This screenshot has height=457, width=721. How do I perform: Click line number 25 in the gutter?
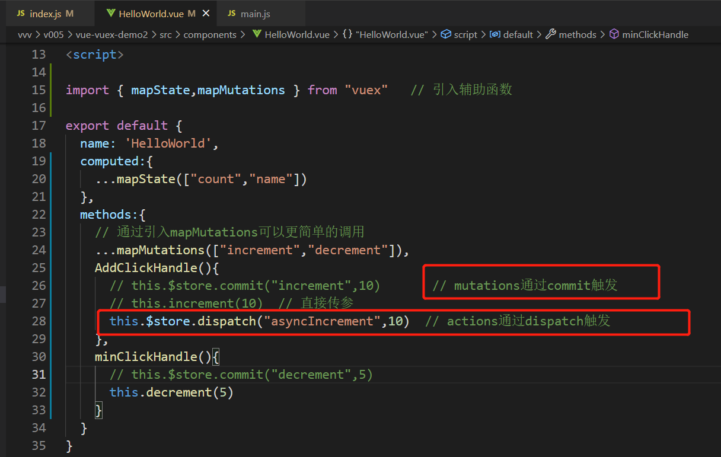pos(39,268)
